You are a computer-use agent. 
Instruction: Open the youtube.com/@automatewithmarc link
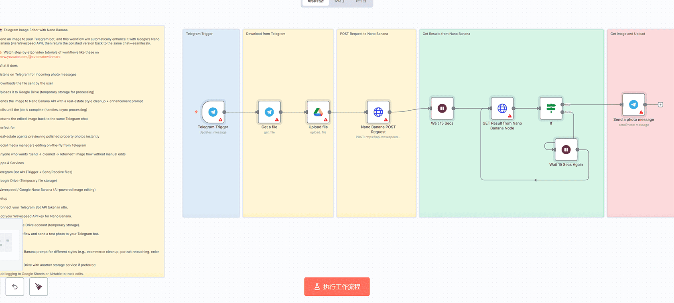(x=30, y=57)
